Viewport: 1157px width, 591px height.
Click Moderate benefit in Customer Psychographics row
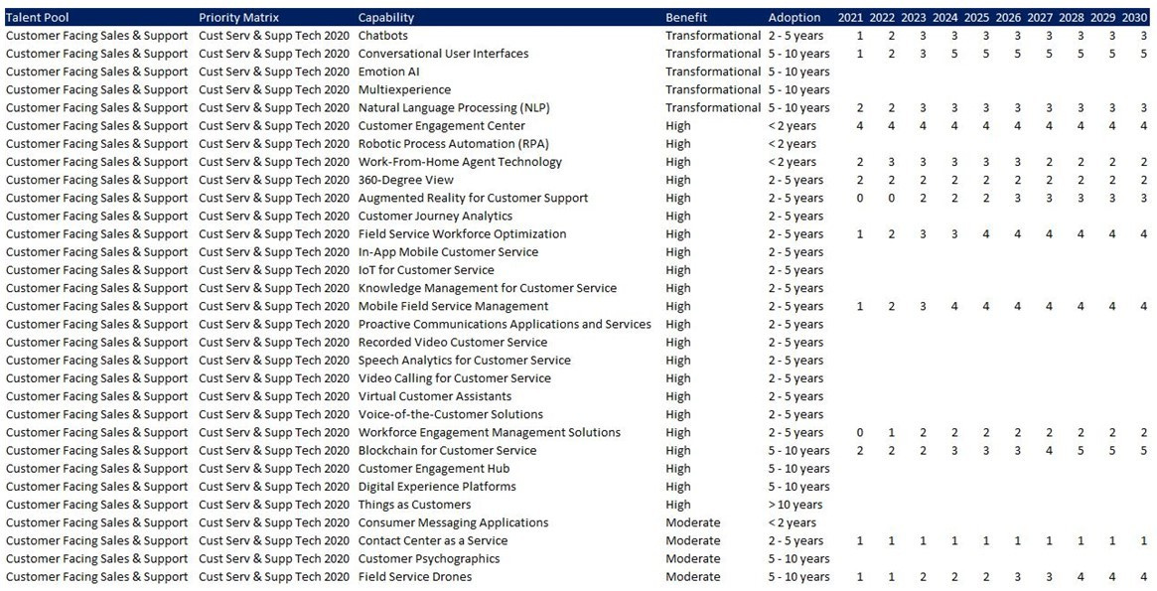(693, 559)
